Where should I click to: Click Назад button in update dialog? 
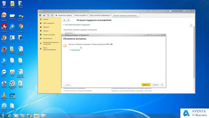pos(67,85)
